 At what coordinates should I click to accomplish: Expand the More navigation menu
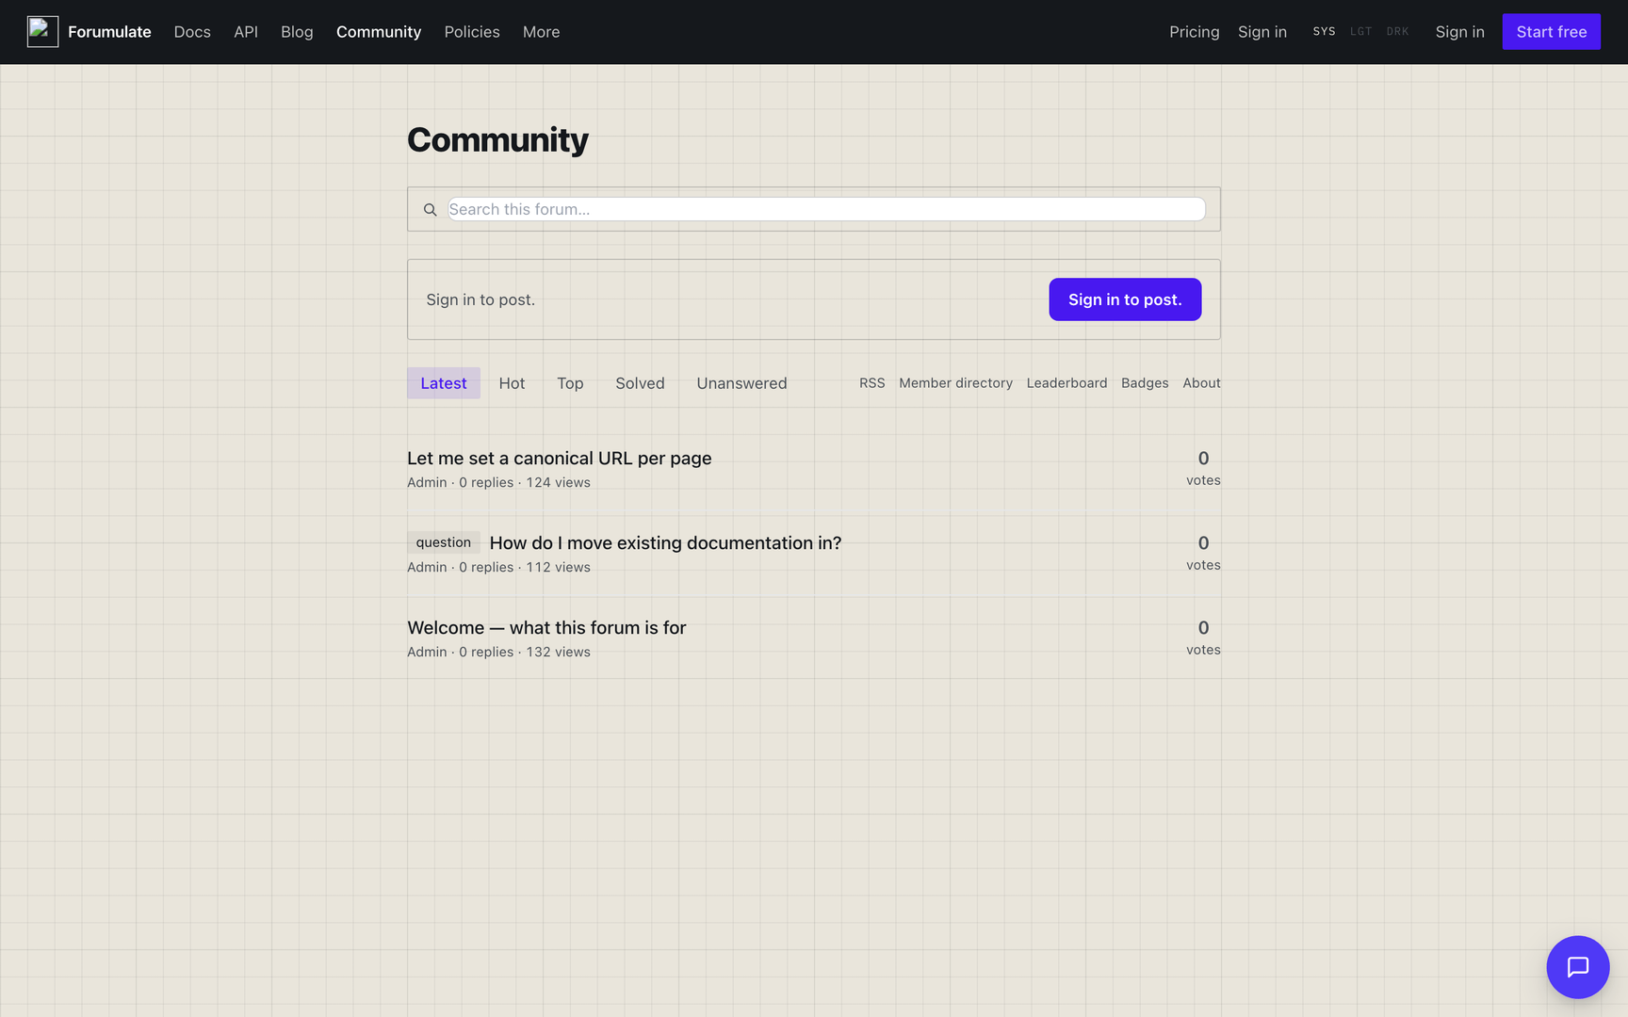(542, 32)
